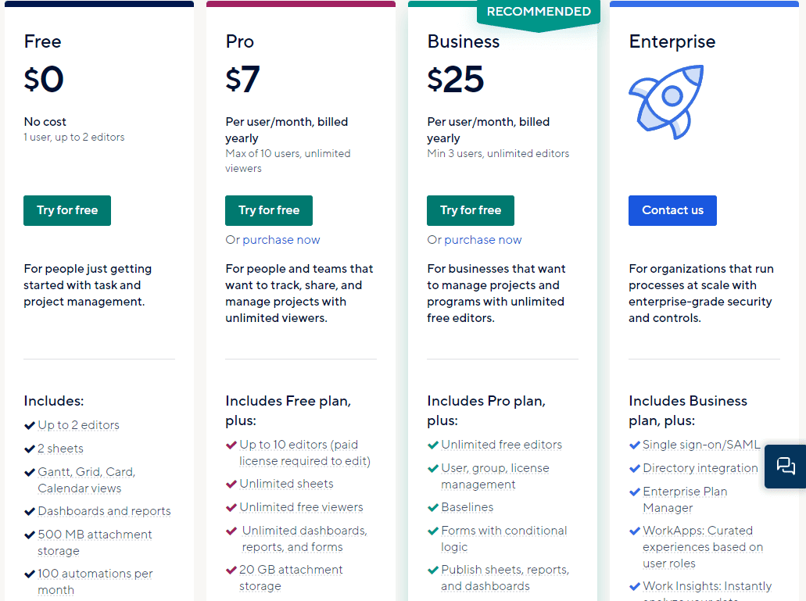
Task: Click 'Contact us' under the Enterprise plan
Action: click(672, 210)
